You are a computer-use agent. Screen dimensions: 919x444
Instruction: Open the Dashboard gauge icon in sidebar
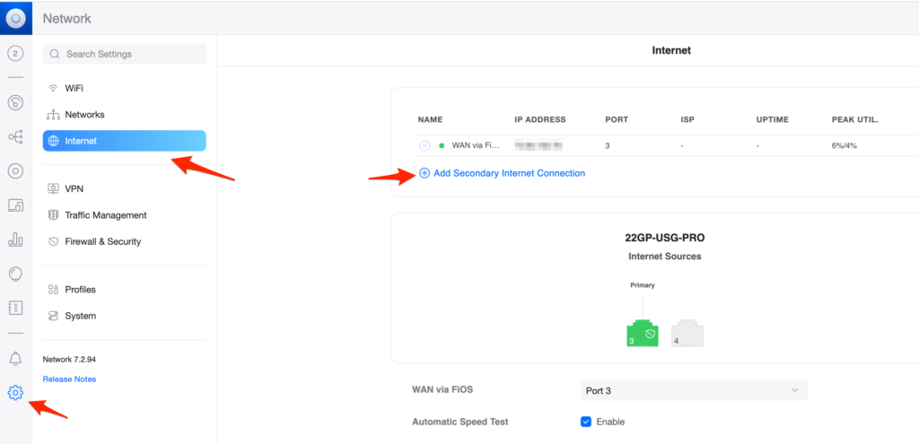[15, 102]
